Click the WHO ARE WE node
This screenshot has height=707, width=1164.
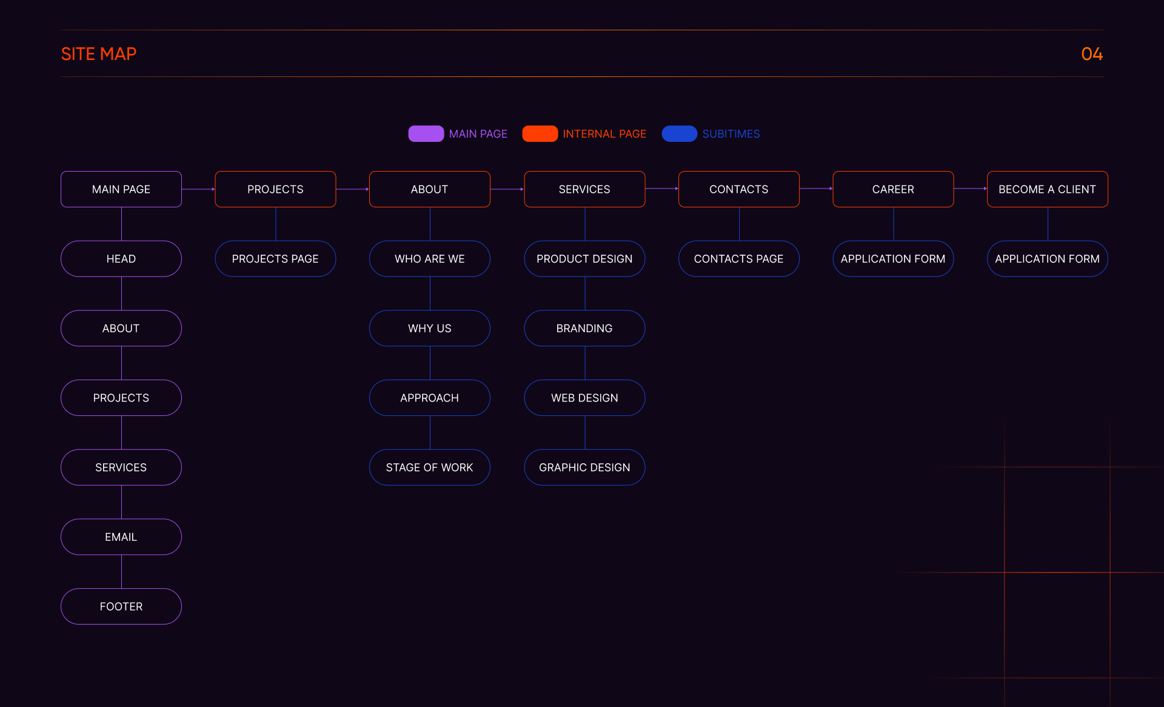(x=430, y=259)
